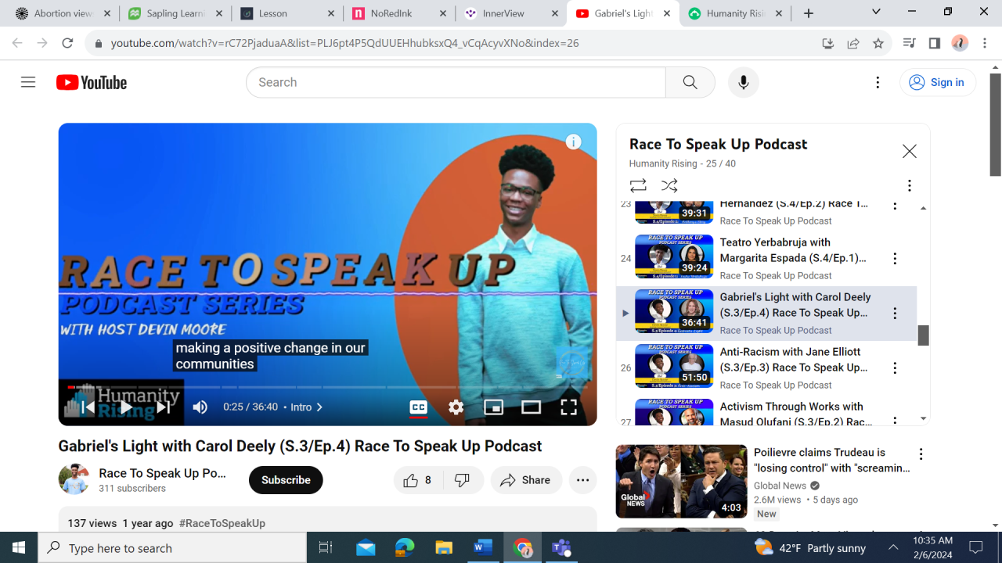Viewport: 1002px width, 563px height.
Task: Subscribe to Race To Speak Up channel
Action: coord(286,480)
